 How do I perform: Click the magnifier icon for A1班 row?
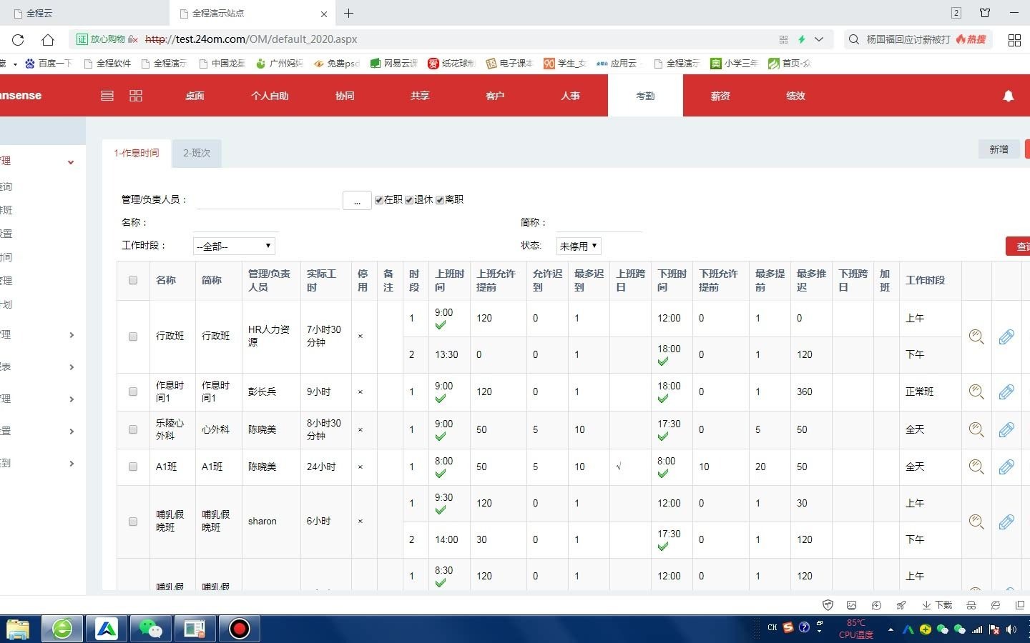pos(976,467)
